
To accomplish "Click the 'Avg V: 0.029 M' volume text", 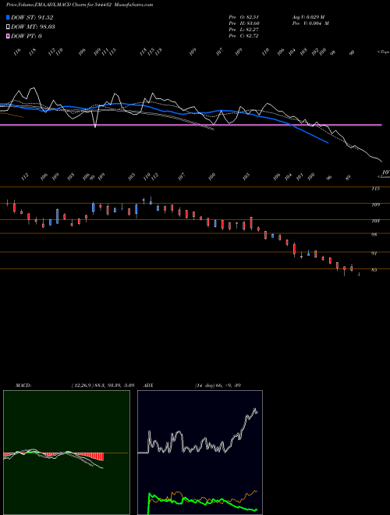I will [310, 16].
